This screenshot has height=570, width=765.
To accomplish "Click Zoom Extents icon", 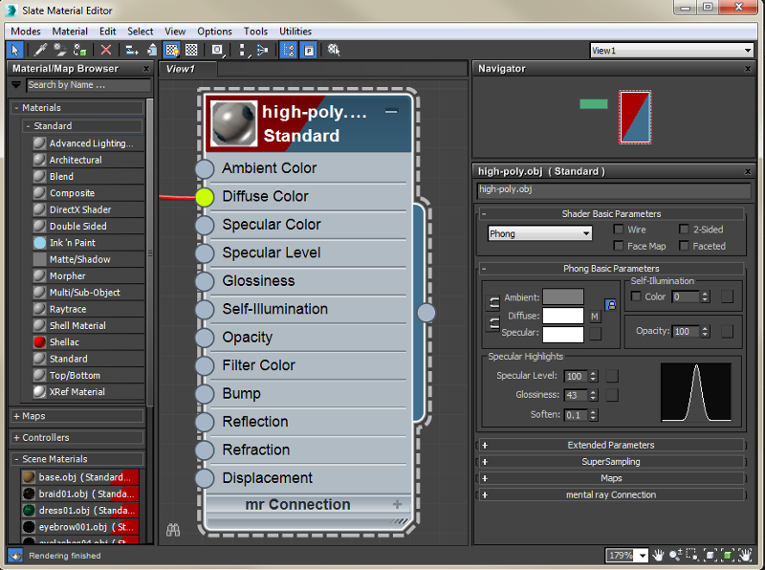I will tap(710, 555).
